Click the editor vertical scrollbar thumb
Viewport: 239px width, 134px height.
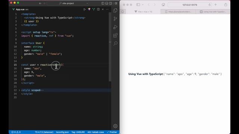tap(110, 47)
